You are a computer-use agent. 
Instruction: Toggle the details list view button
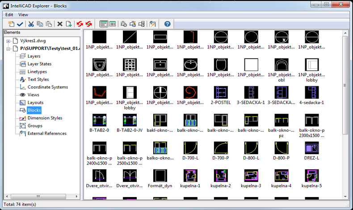pos(112,24)
